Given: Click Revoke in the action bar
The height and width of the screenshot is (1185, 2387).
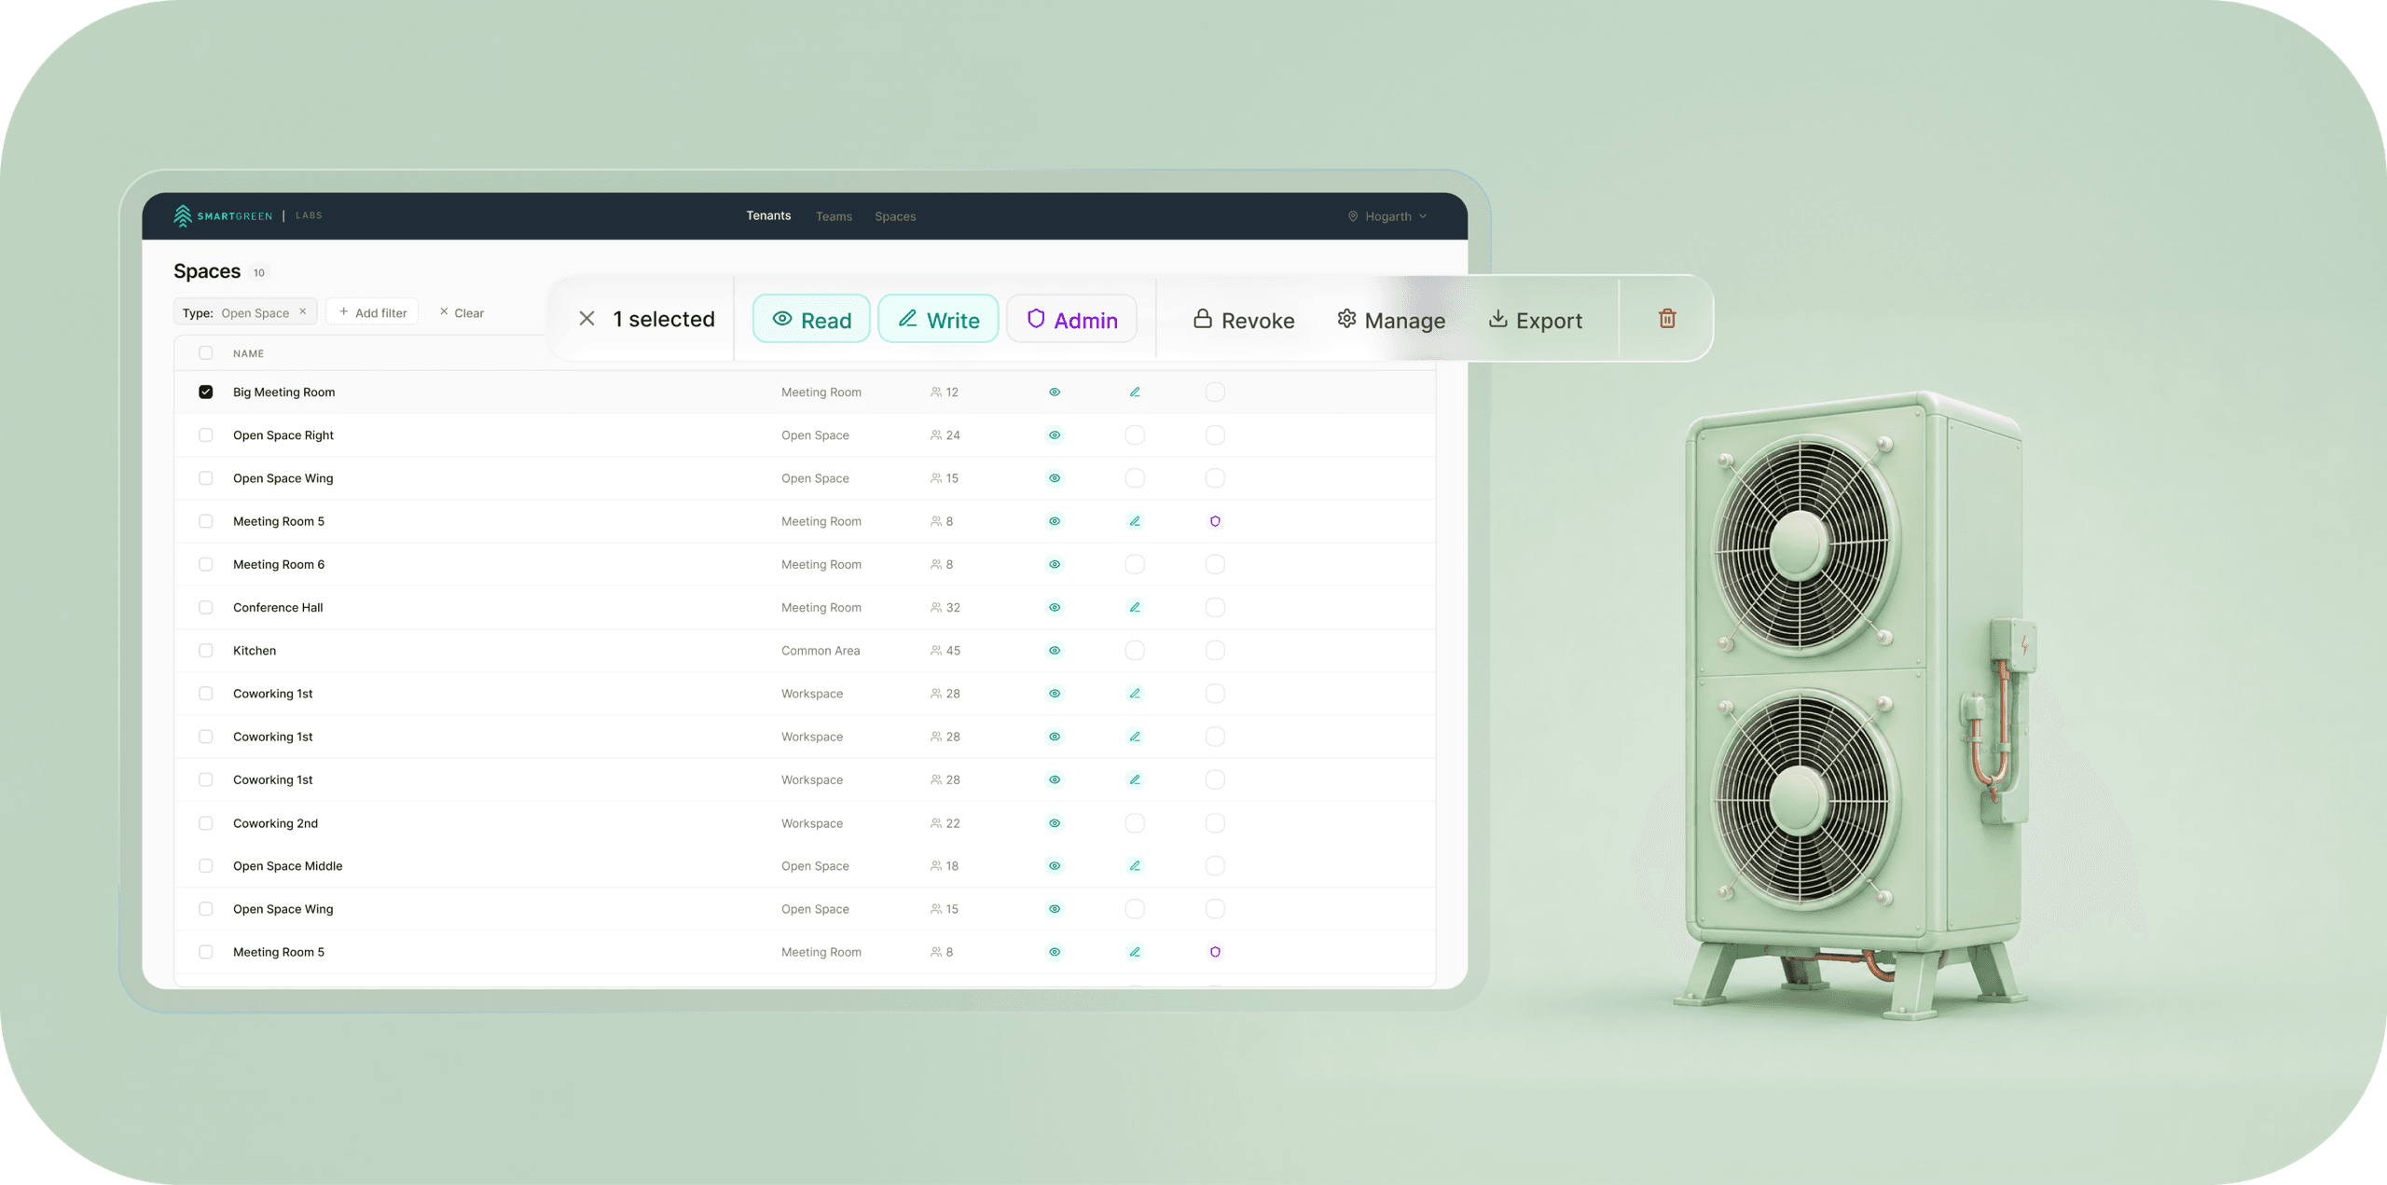Looking at the screenshot, I should (x=1243, y=320).
